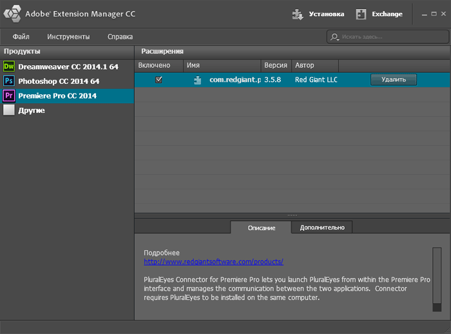Open the Инструменты menu
Screen dimensions: 451x334
[68, 37]
